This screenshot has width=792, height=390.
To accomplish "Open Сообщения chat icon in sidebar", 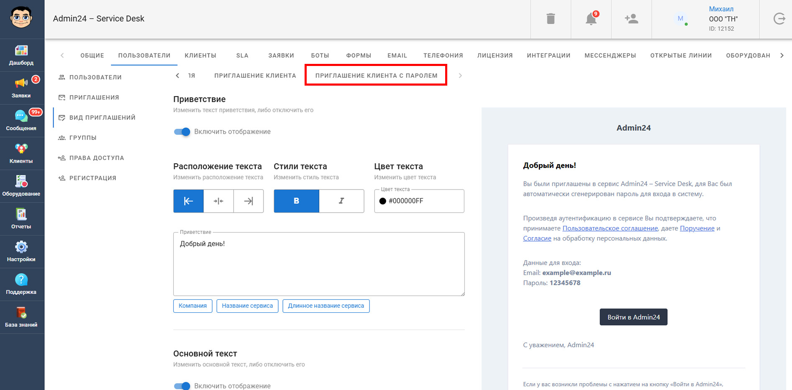I will pyautogui.click(x=21, y=120).
